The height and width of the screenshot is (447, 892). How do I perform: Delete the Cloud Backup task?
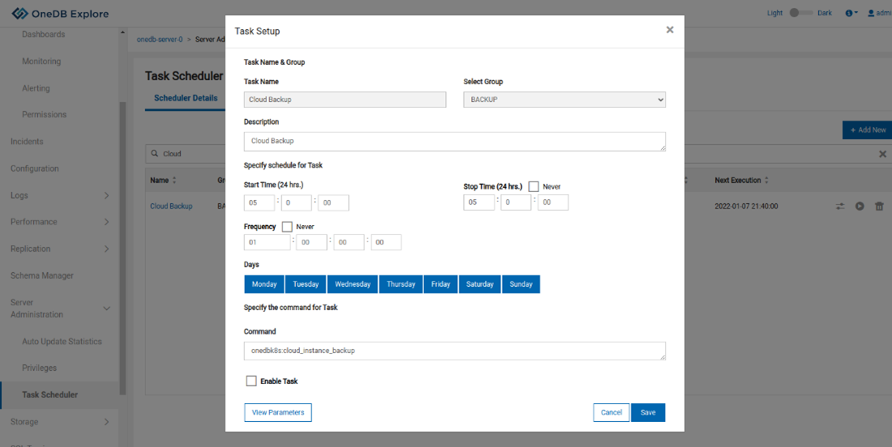[879, 206]
